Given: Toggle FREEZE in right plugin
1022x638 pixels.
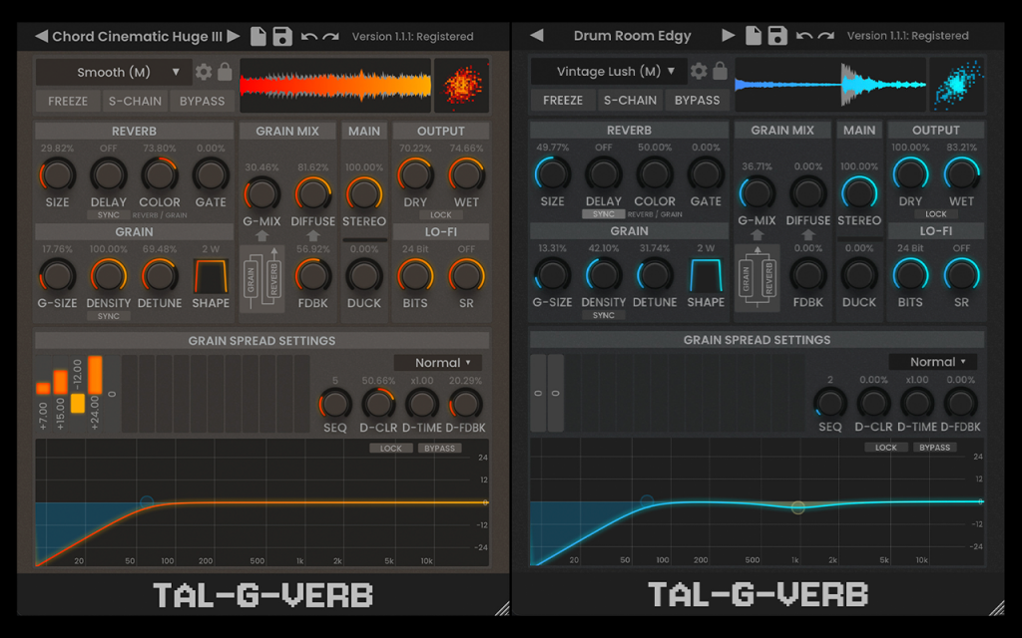Looking at the screenshot, I should coord(563,101).
